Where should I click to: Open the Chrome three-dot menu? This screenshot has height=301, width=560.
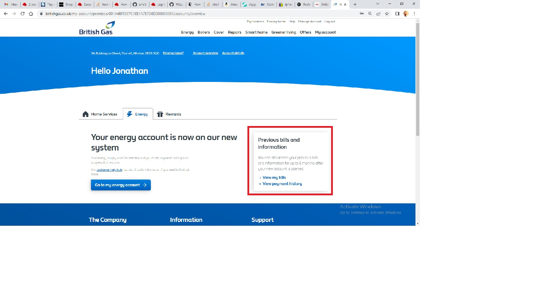[414, 14]
